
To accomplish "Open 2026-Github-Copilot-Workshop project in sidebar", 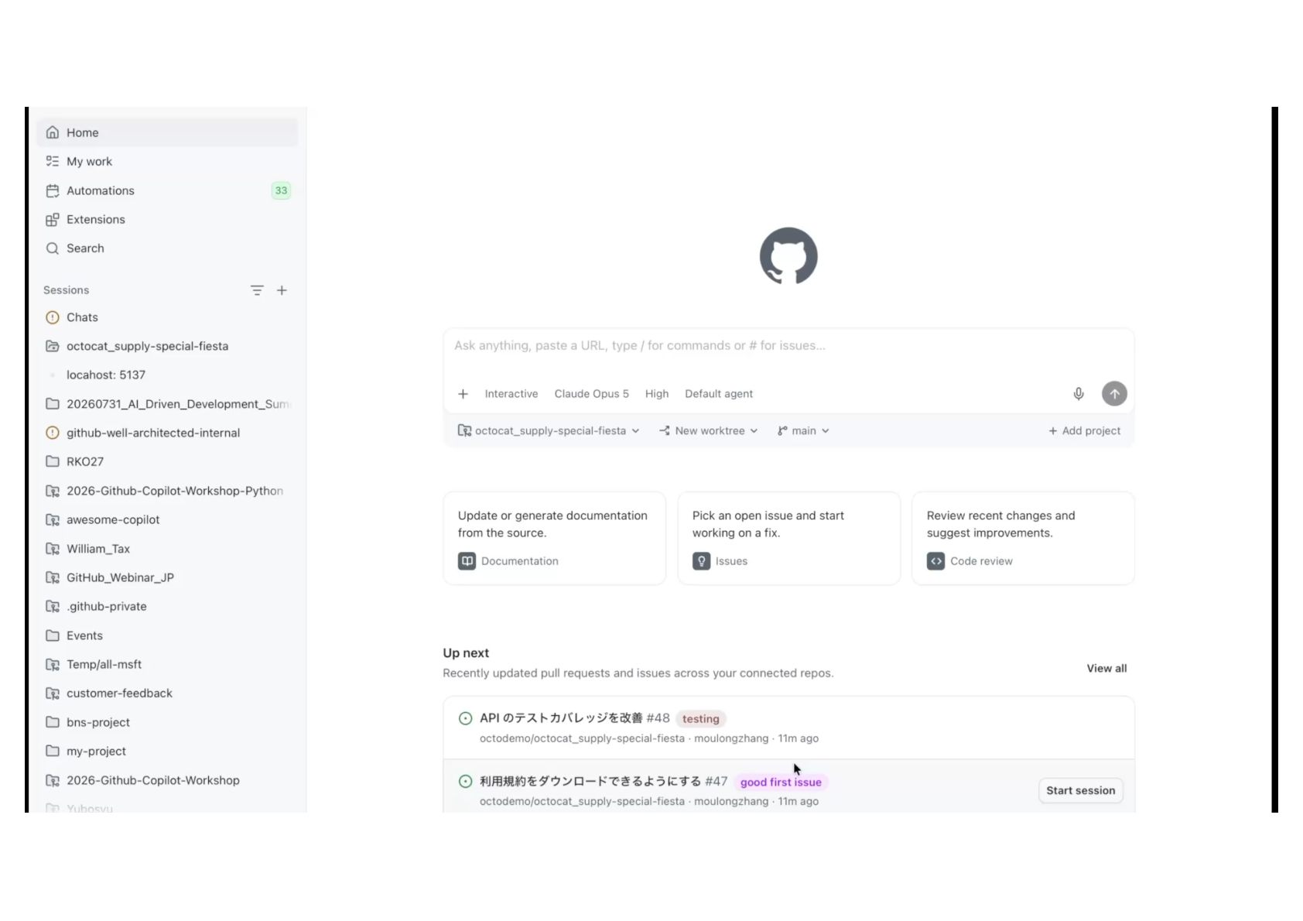I will (x=166, y=780).
